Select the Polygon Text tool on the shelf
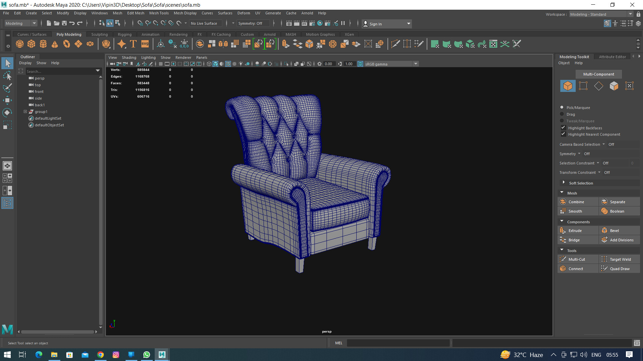Viewport: 643px width, 361px height. (133, 44)
